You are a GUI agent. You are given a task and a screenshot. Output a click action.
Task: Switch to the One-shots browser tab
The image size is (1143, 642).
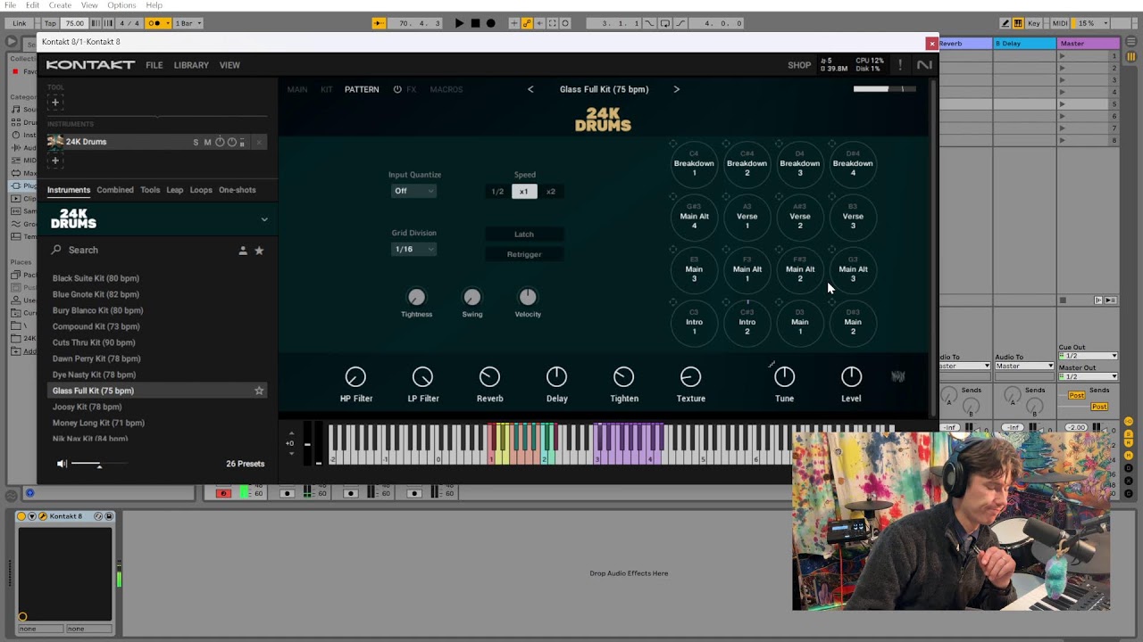click(238, 190)
